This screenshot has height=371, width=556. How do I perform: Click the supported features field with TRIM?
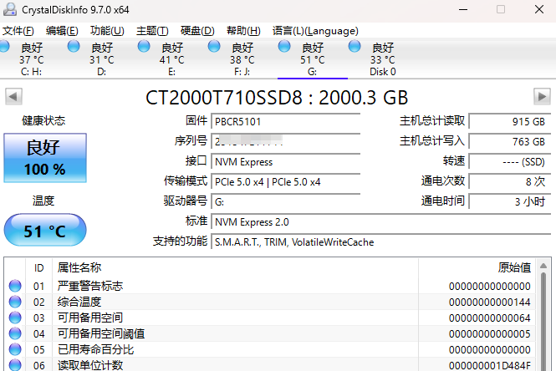381,242
